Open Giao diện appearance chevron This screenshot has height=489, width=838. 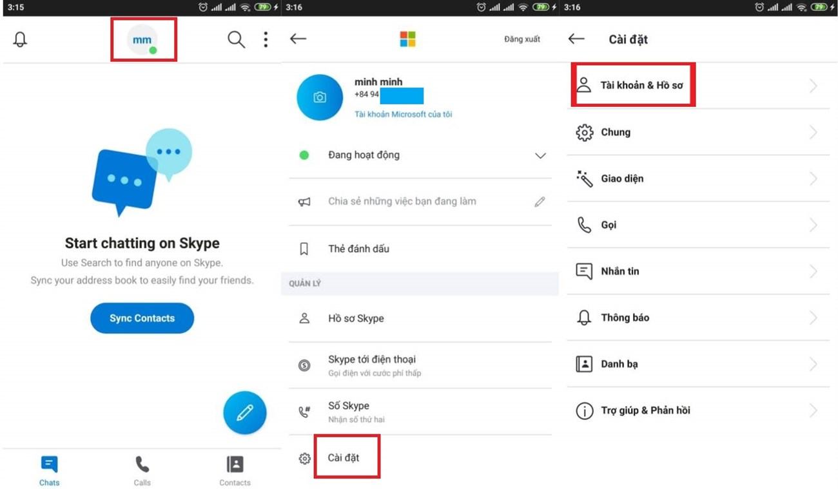(814, 178)
